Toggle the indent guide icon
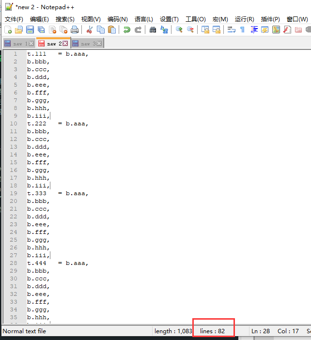The image size is (311, 340). pyautogui.click(x=254, y=30)
